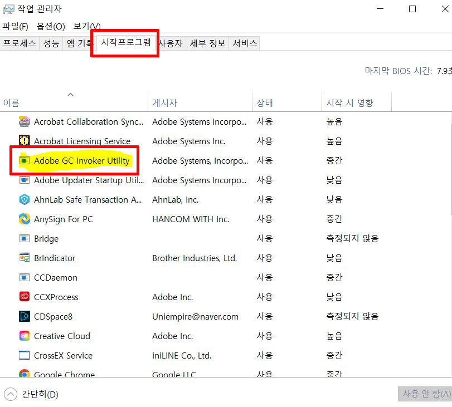Click the BrIndicator icon
This screenshot has height=407, width=452.
coord(24,258)
